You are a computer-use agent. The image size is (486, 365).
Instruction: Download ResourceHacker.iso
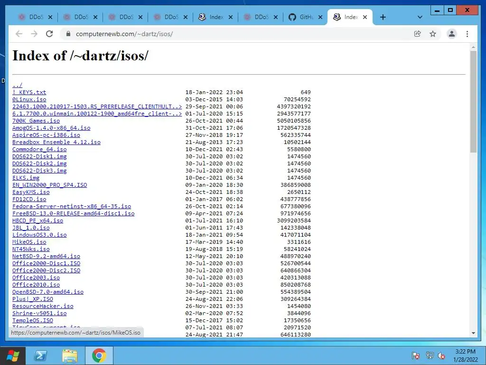coord(43,307)
